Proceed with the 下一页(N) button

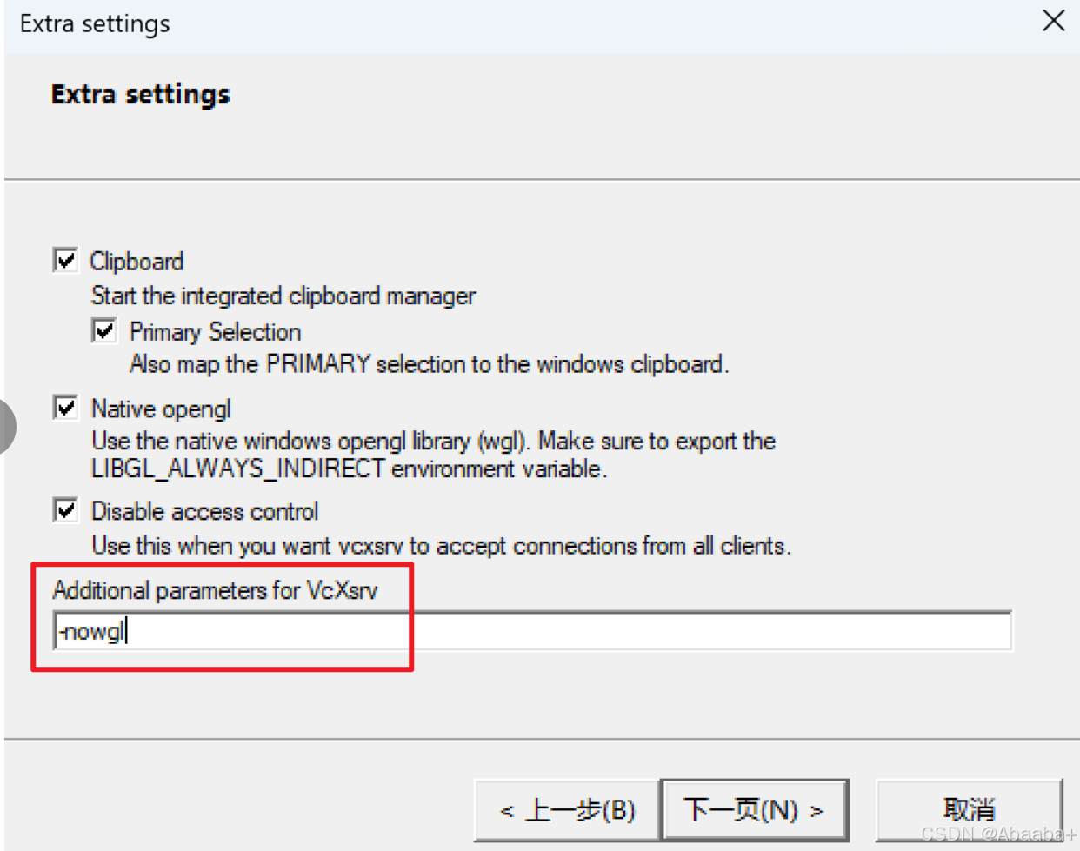[x=754, y=810]
